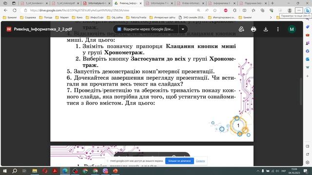Add this page to favorites using the star
The height and width of the screenshot is (175, 312).
[x=215, y=10]
